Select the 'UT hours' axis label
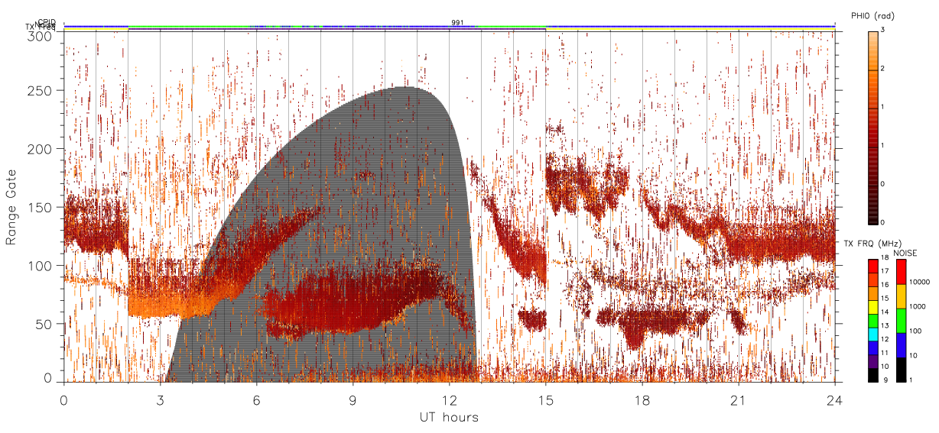This screenshot has width=939, height=433. click(x=449, y=417)
